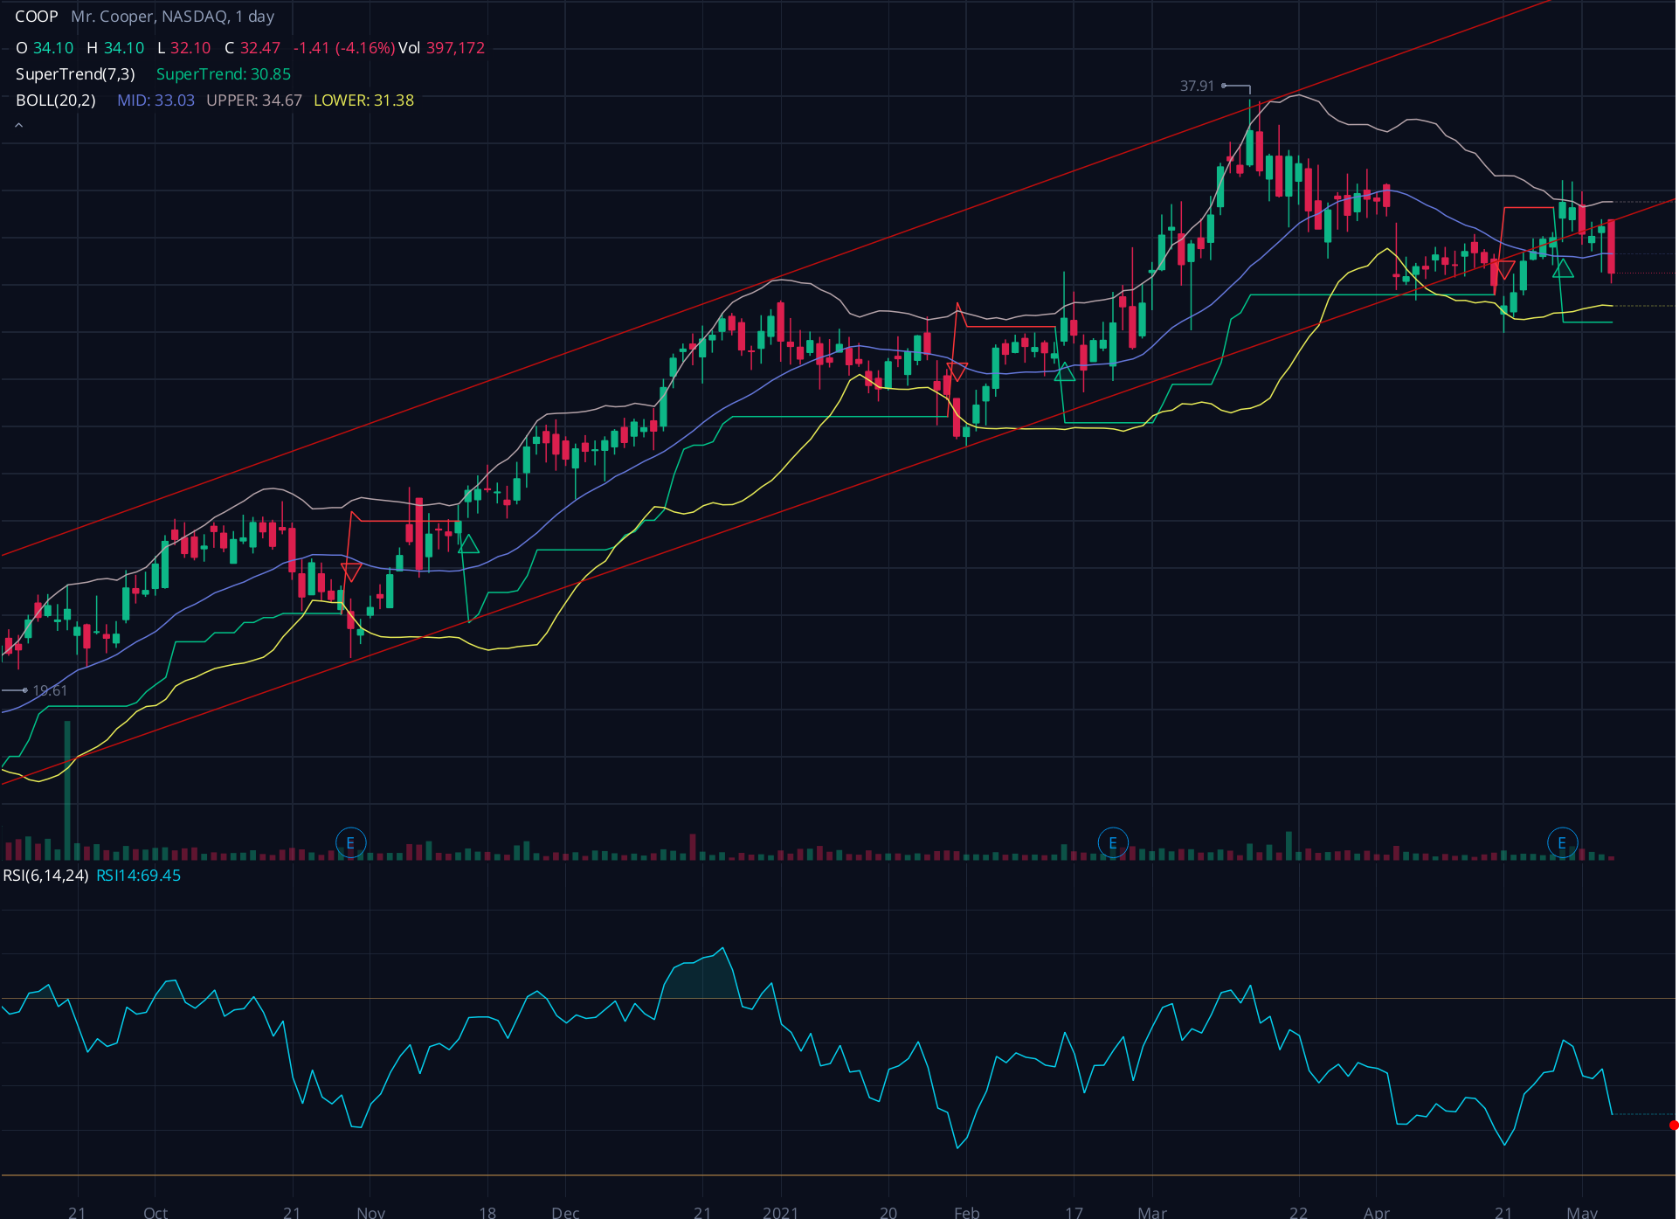1679x1219 pixels.
Task: Click the 37.91 high price label
Action: [x=1197, y=86]
